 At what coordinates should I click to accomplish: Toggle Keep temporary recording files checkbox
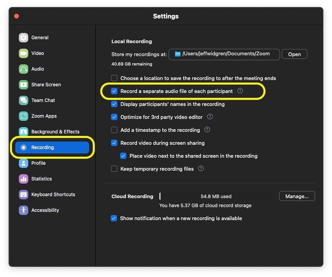coord(114,169)
